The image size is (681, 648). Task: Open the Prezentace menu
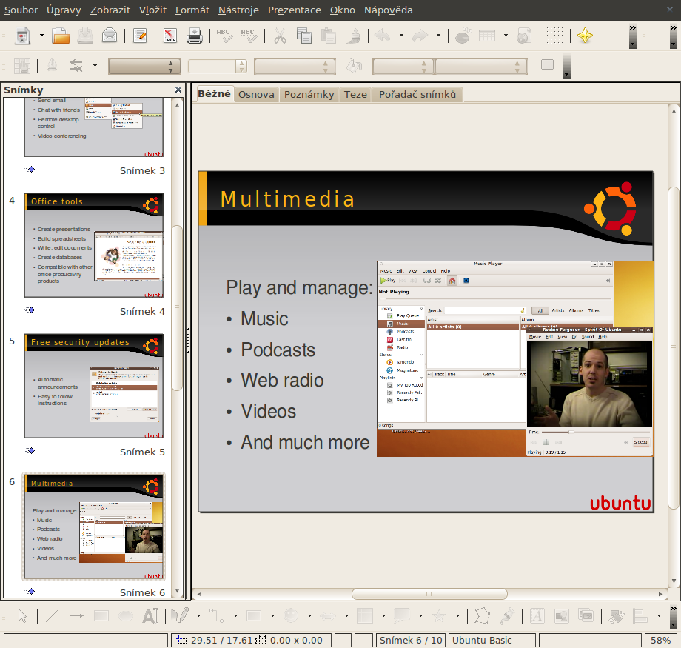click(x=294, y=10)
